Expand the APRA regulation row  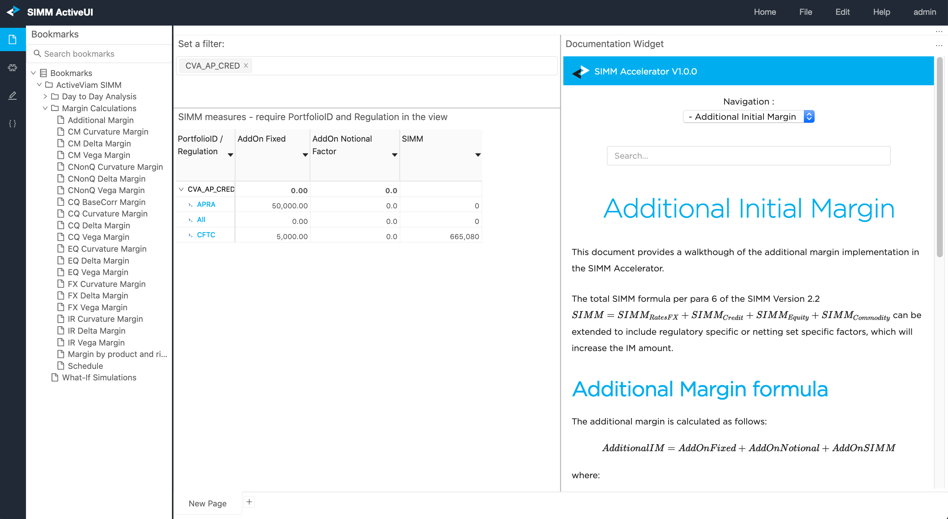point(190,205)
